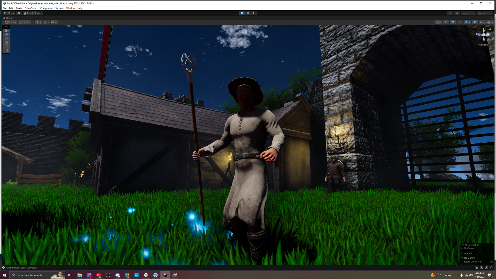Open the Asset Store panel
Image resolution: width=496 pixels, height=279 pixels.
point(33,13)
